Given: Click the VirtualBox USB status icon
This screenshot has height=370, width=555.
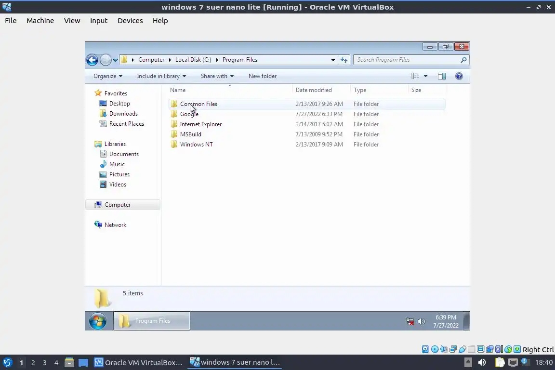Looking at the screenshot, I should pyautogui.click(x=462, y=349).
